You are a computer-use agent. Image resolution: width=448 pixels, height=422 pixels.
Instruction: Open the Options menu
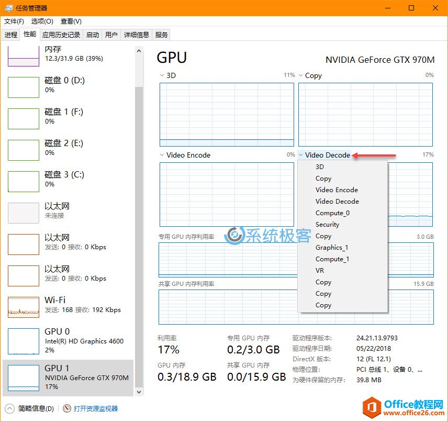click(x=42, y=21)
